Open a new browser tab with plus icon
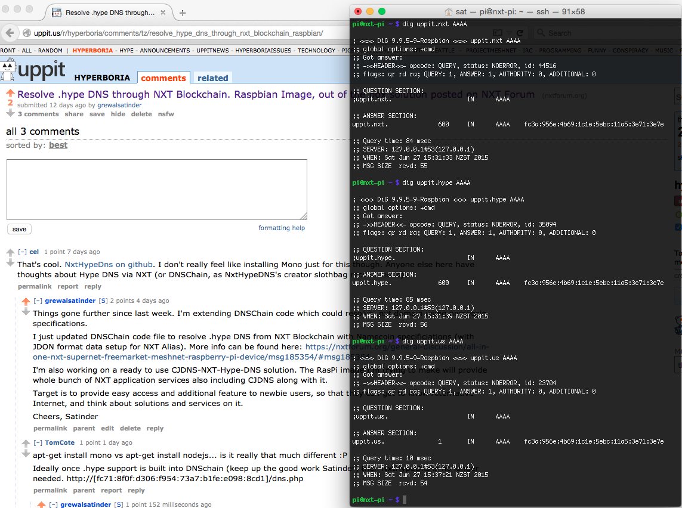This screenshot has height=508, width=682. pos(183,13)
